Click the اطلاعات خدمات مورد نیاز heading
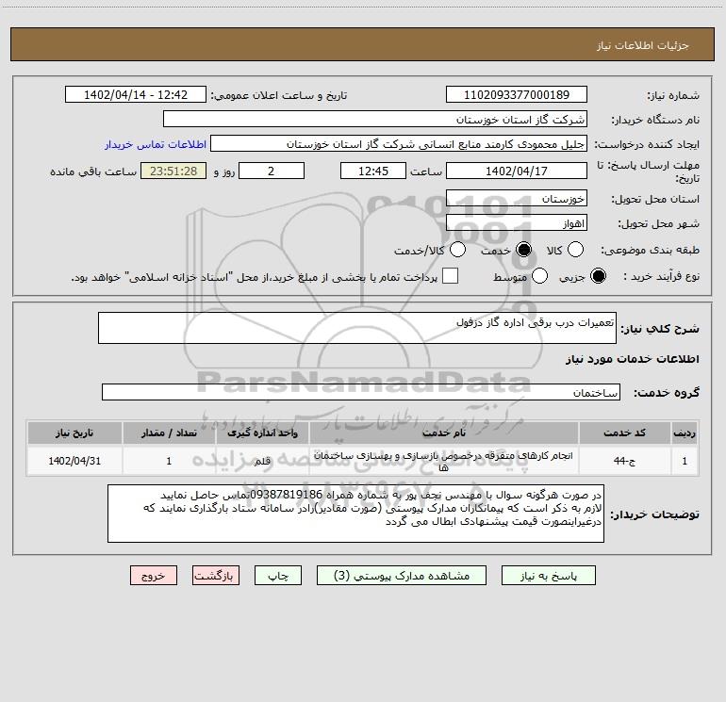The height and width of the screenshot is (702, 726). pyautogui.click(x=632, y=359)
